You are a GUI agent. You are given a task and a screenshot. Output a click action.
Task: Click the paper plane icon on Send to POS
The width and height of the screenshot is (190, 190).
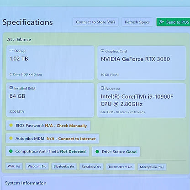[162, 22]
